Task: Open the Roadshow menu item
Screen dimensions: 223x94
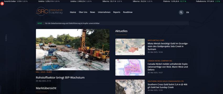Action: (x=128, y=12)
